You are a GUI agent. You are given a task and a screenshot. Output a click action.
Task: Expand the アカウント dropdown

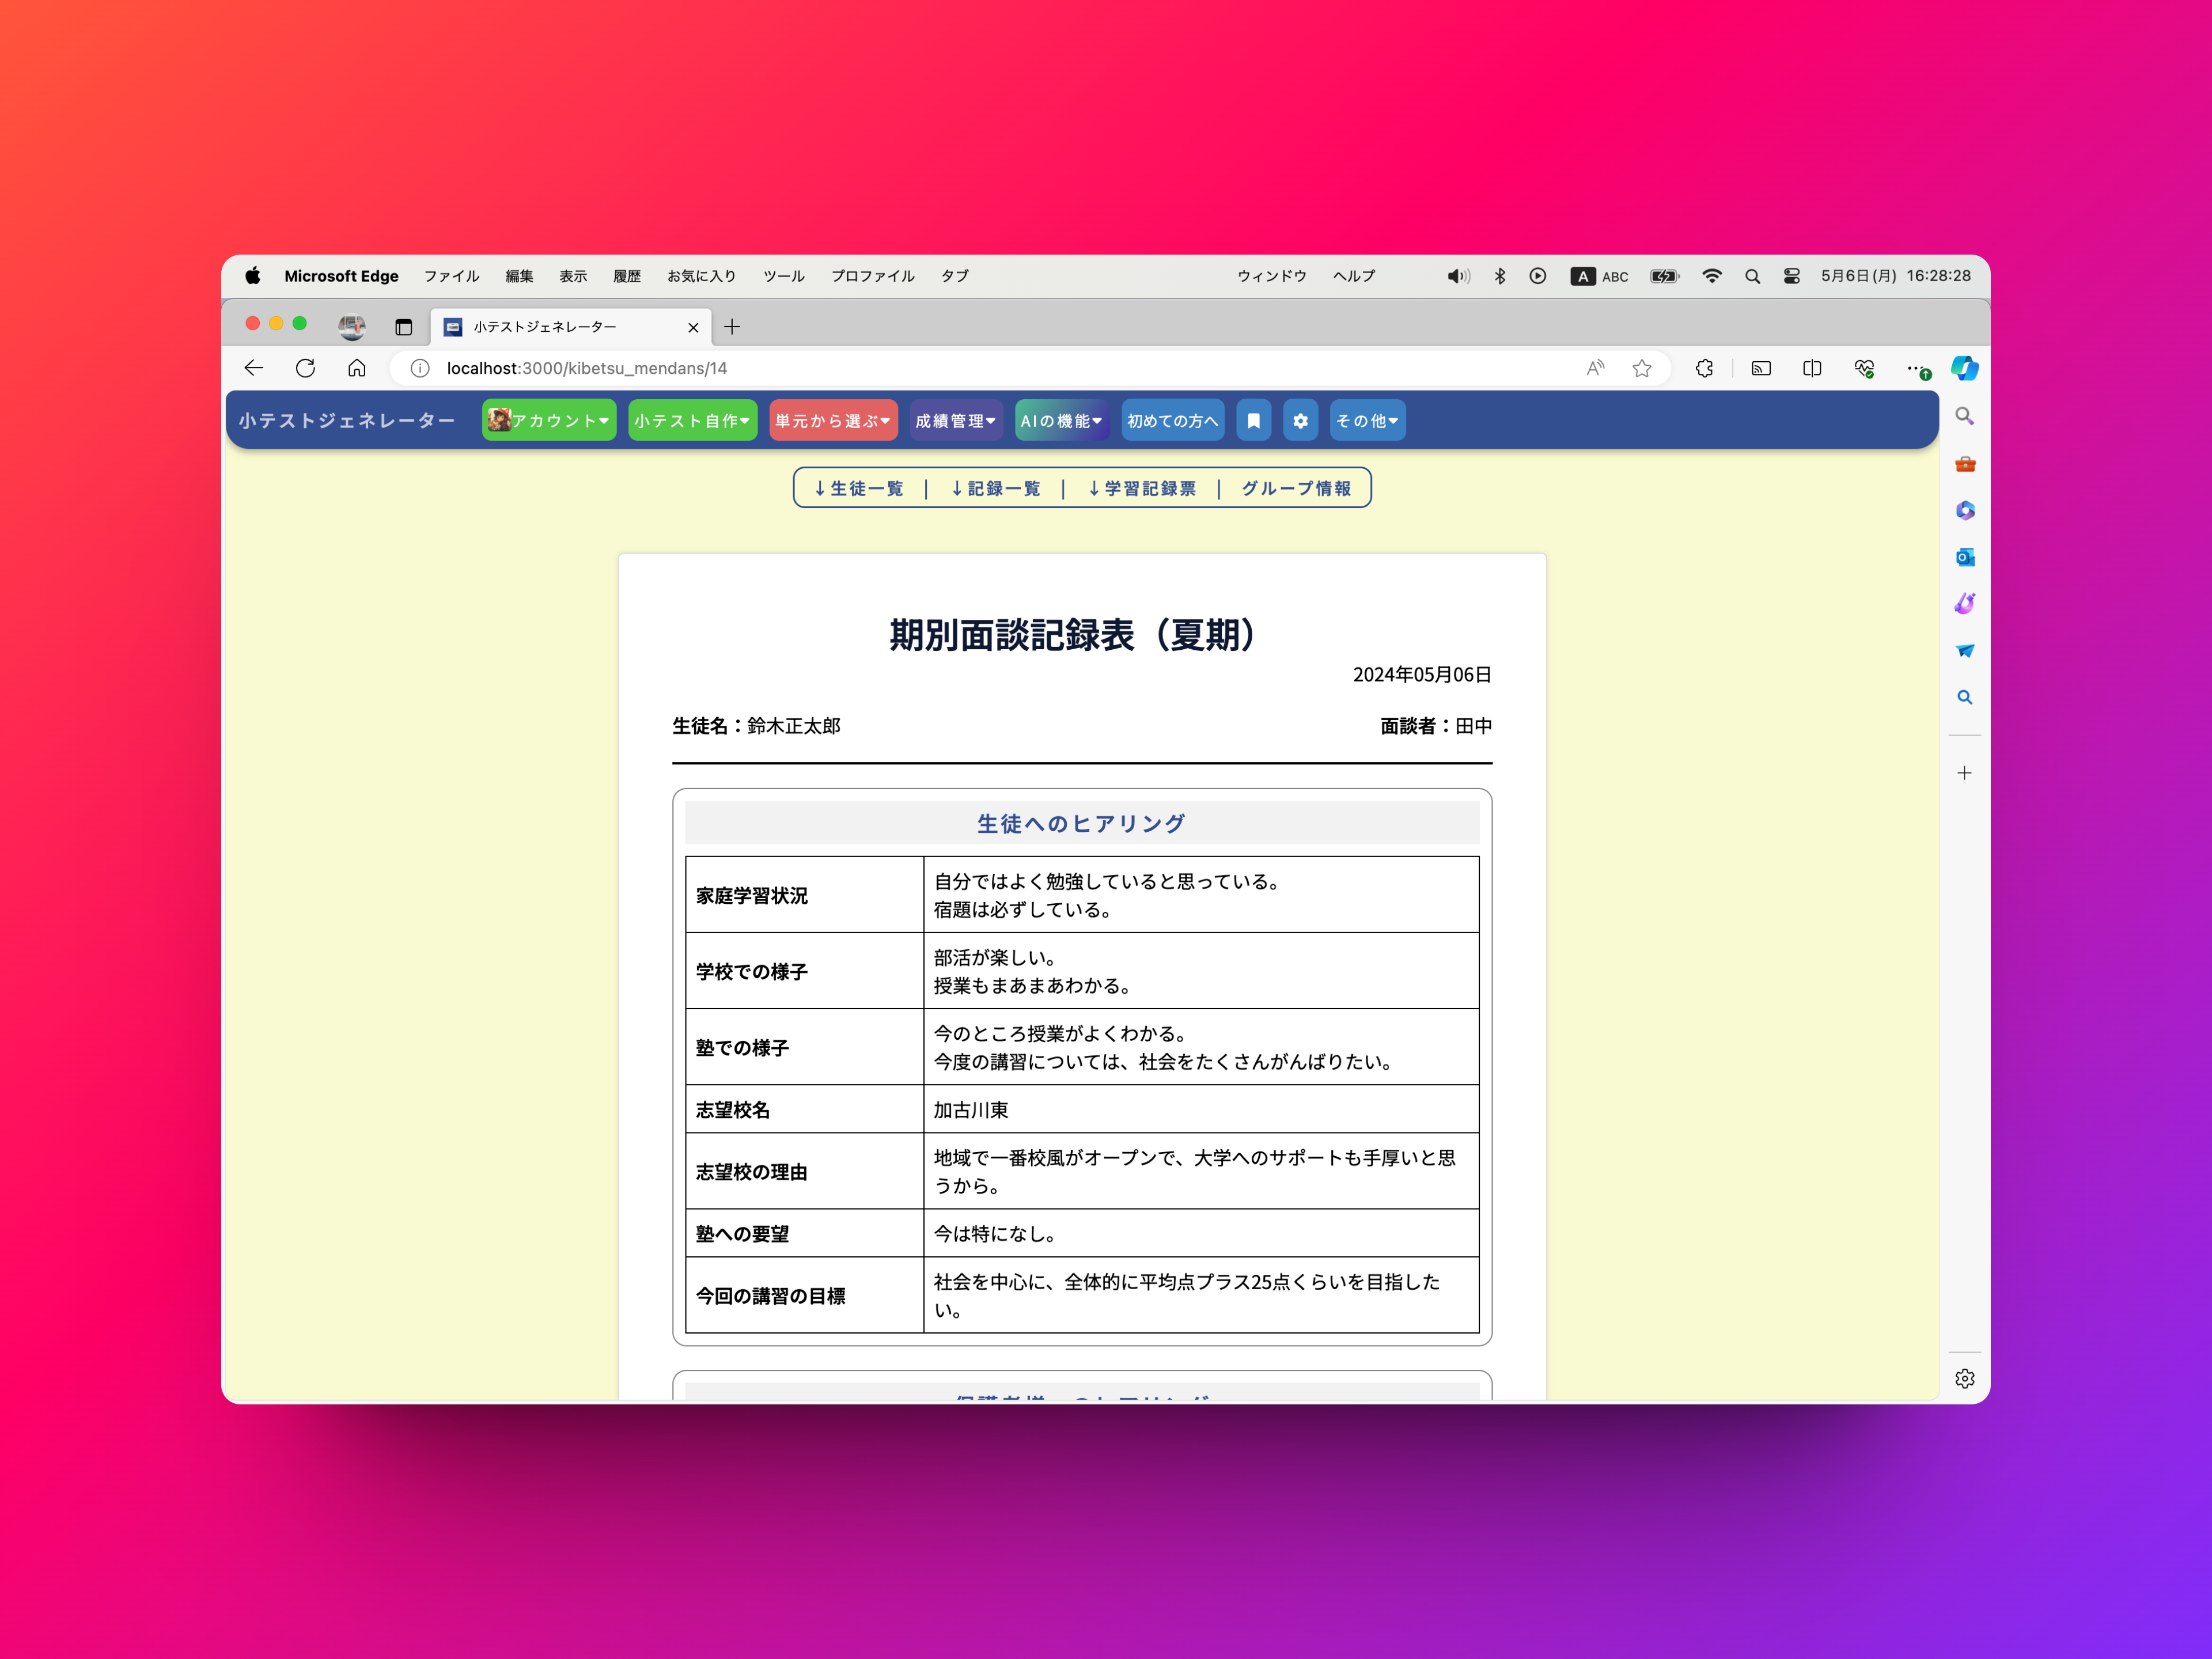coord(548,421)
